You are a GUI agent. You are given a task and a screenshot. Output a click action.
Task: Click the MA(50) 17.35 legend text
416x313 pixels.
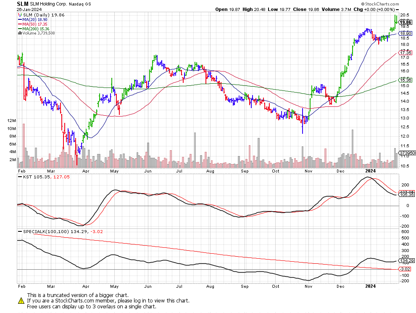click(x=35, y=24)
